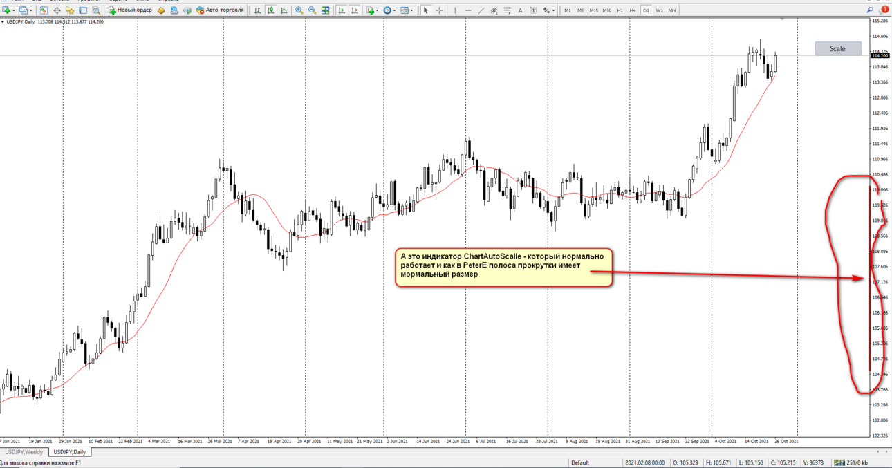
Task: Switch timeframe to M1
Action: (568, 10)
